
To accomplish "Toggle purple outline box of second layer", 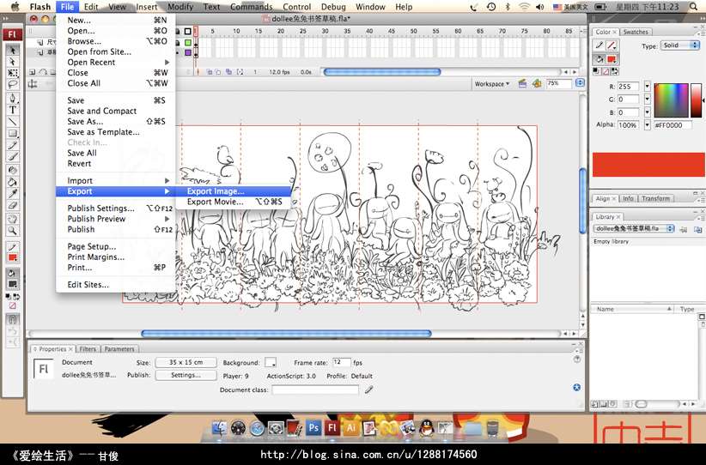I will tap(188, 52).
